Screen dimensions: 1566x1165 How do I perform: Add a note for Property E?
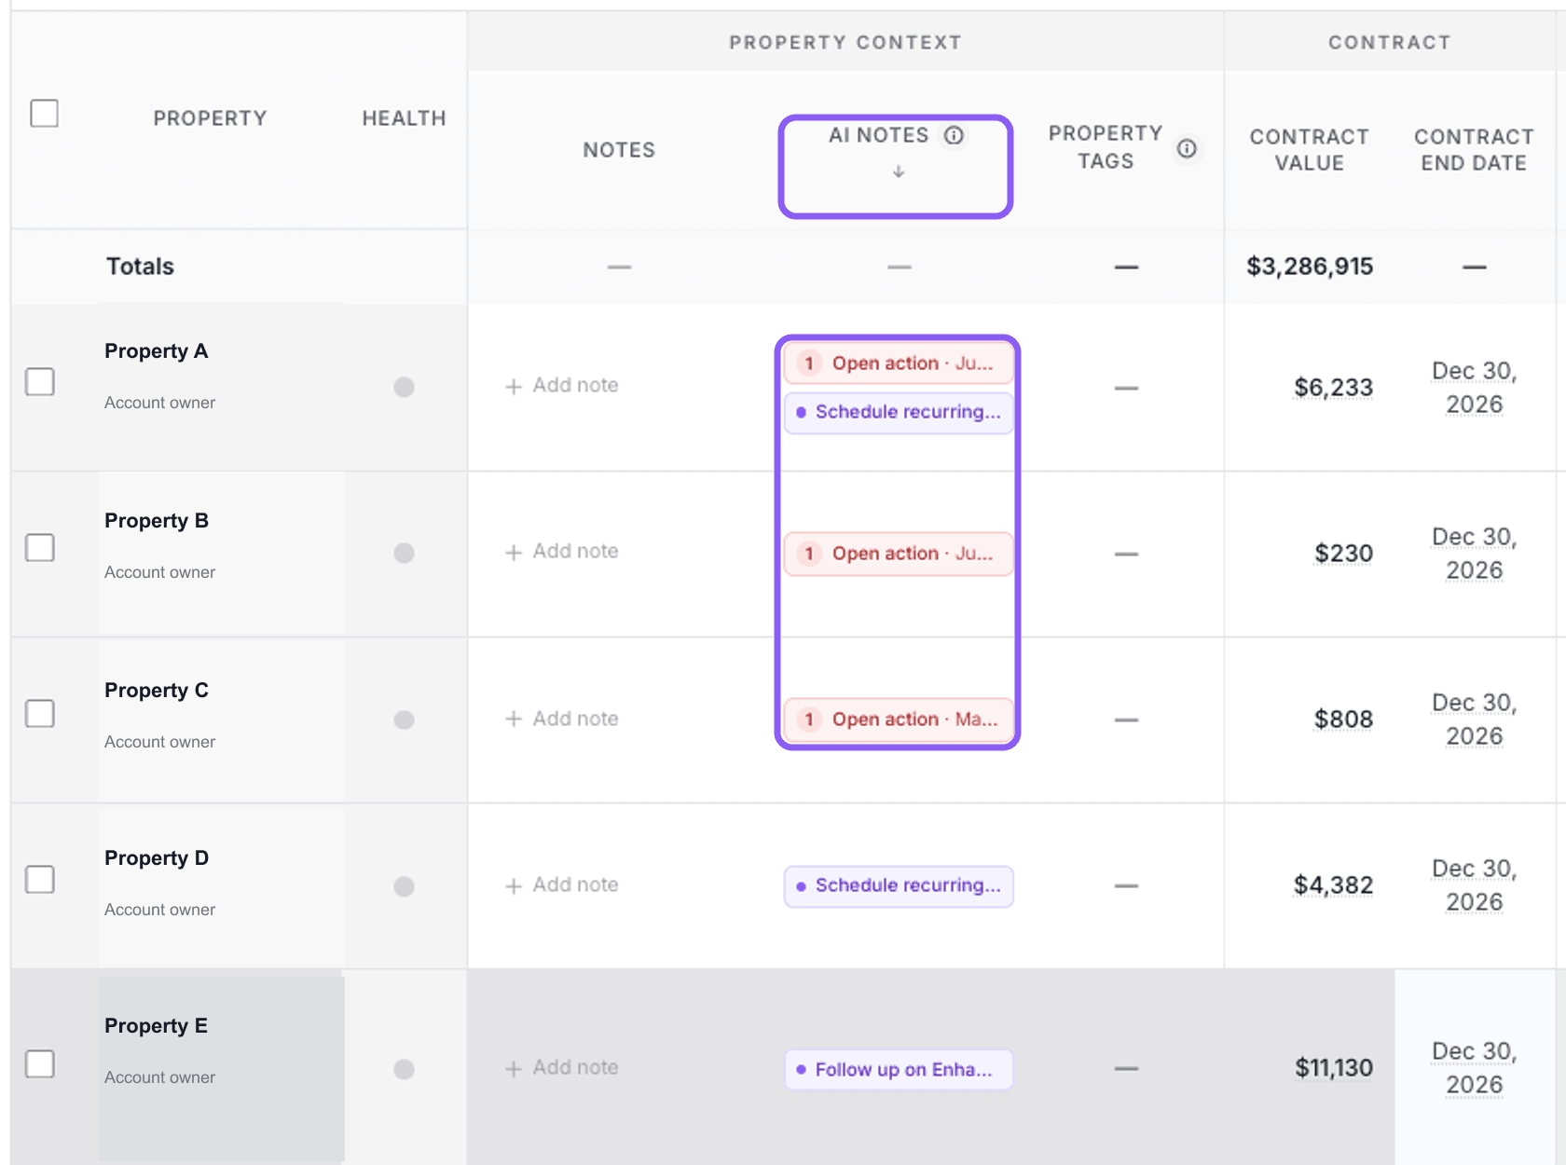pyautogui.click(x=562, y=1067)
